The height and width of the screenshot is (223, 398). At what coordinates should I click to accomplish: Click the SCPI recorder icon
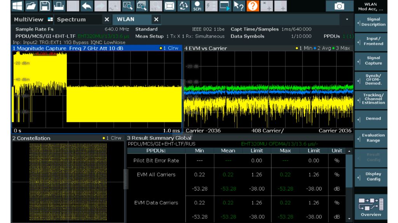coord(197,6)
